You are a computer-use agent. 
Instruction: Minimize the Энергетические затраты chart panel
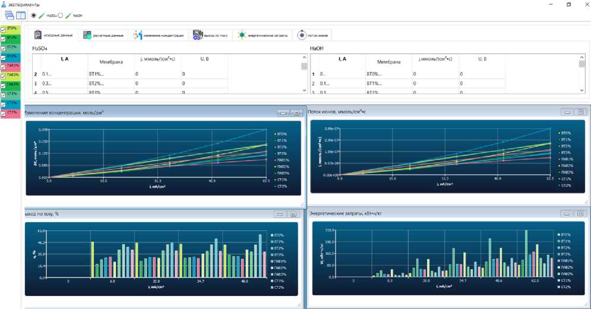coord(567,213)
